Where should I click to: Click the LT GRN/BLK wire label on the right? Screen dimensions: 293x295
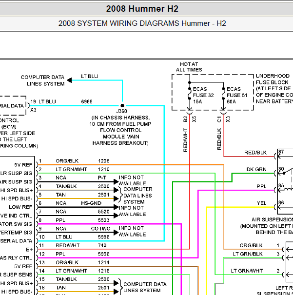coord(248,254)
